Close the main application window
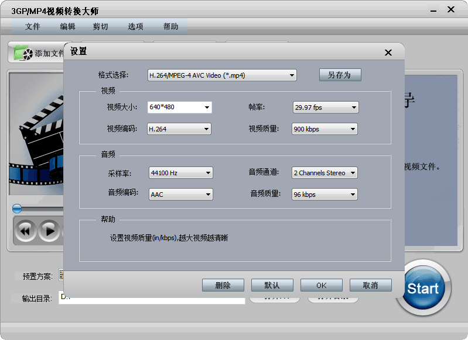Viewport: 468px width, 340px height. pyautogui.click(x=451, y=9)
